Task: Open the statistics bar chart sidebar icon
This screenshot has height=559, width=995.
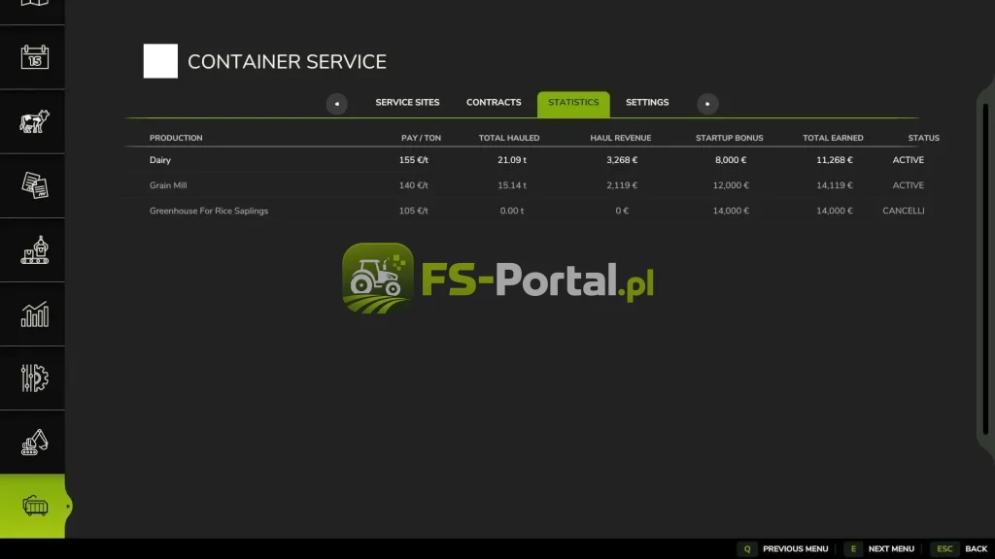Action: 34,313
